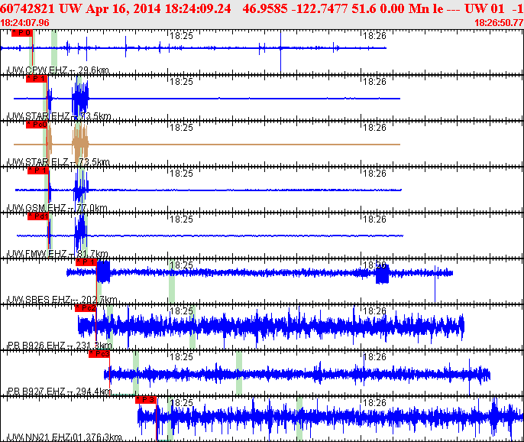Click the event ID 60742821 in header
Screen dimensions: 524x442
coord(27,8)
